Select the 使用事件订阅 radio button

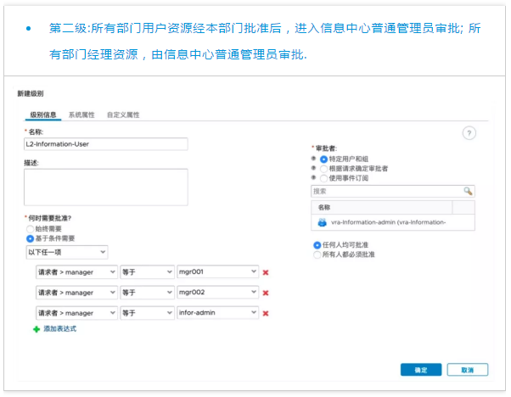coord(323,177)
